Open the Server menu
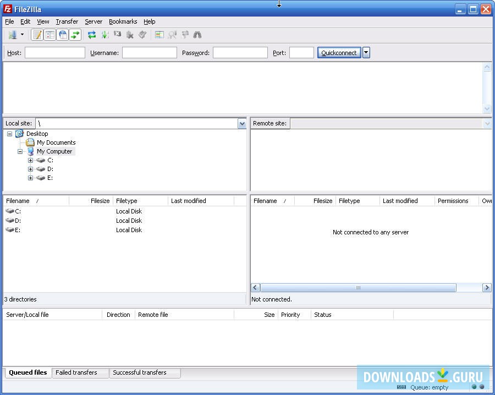This screenshot has height=395, width=495. 94,21
